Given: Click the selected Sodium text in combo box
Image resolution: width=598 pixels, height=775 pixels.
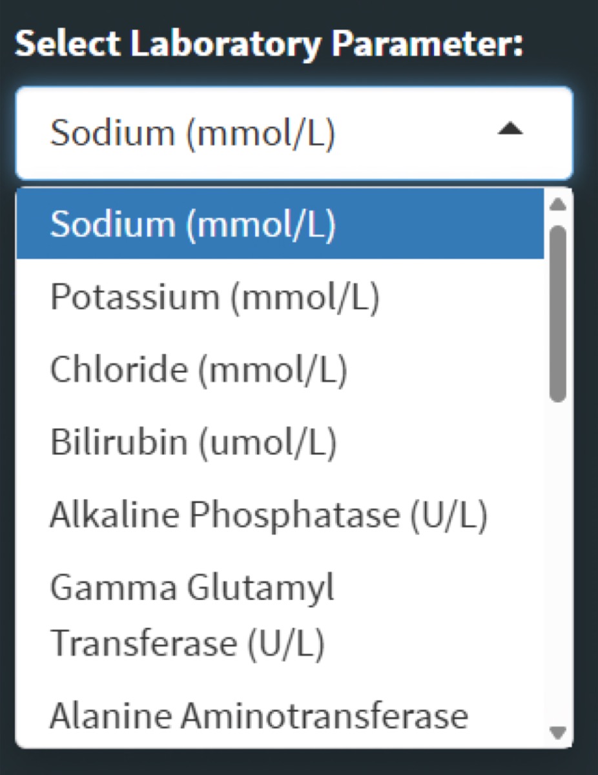Looking at the screenshot, I should [x=192, y=132].
